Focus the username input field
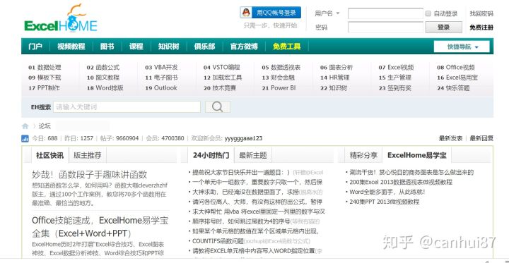509x263 pixels. (x=385, y=13)
